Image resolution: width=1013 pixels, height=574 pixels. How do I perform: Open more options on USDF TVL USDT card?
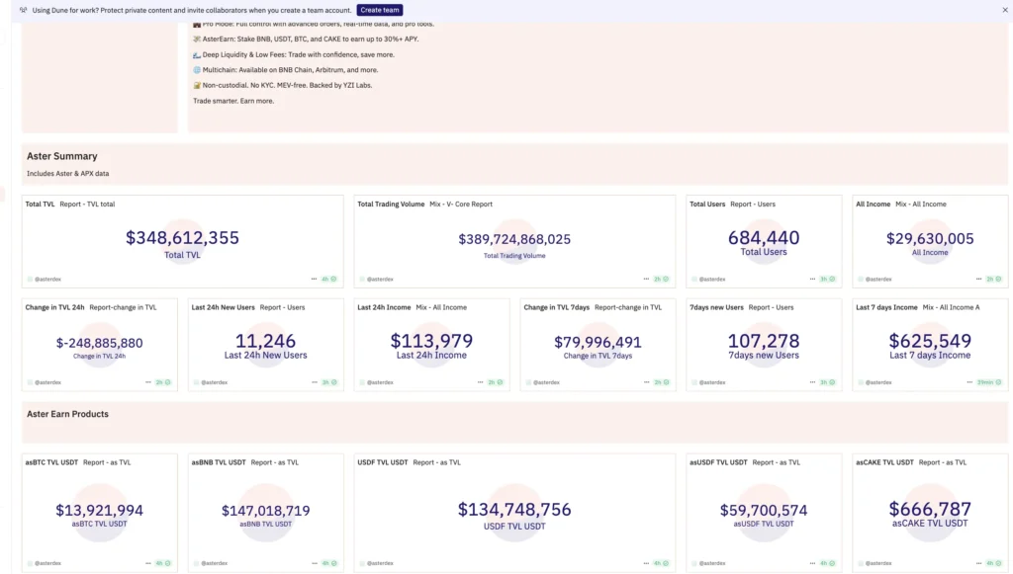point(646,563)
